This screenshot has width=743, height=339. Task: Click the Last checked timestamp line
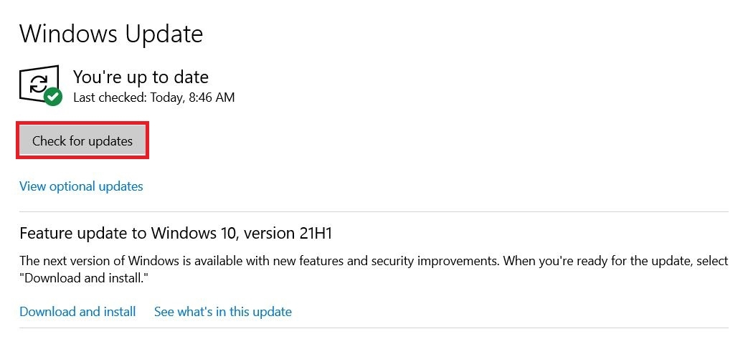[x=153, y=97]
